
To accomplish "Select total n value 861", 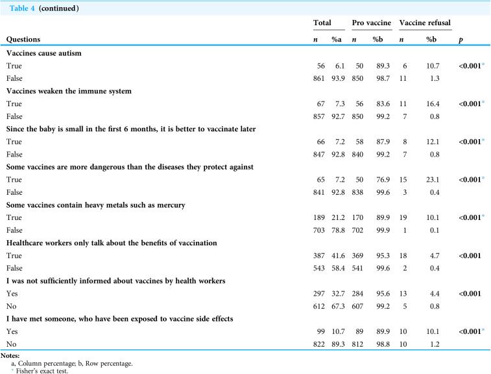I will [x=318, y=78].
